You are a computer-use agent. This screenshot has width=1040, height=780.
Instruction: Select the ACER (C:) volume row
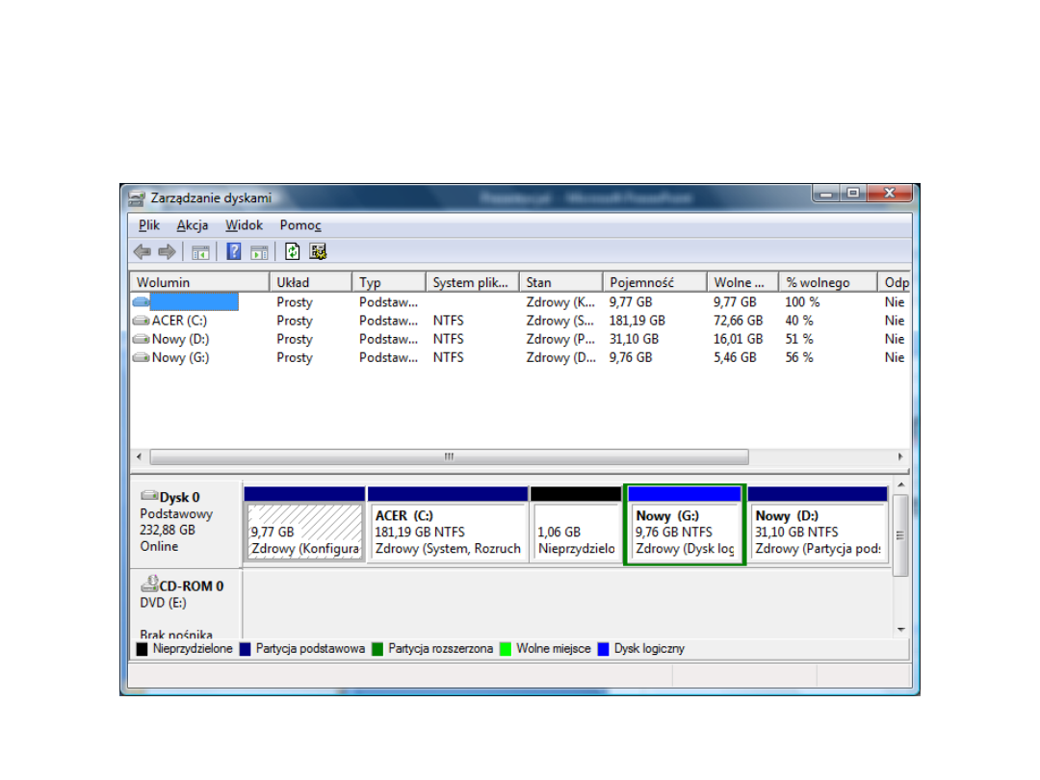[x=179, y=321]
